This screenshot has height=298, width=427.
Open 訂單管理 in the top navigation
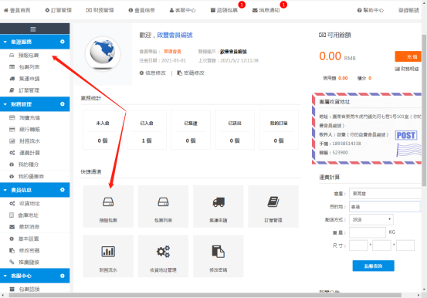58,10
